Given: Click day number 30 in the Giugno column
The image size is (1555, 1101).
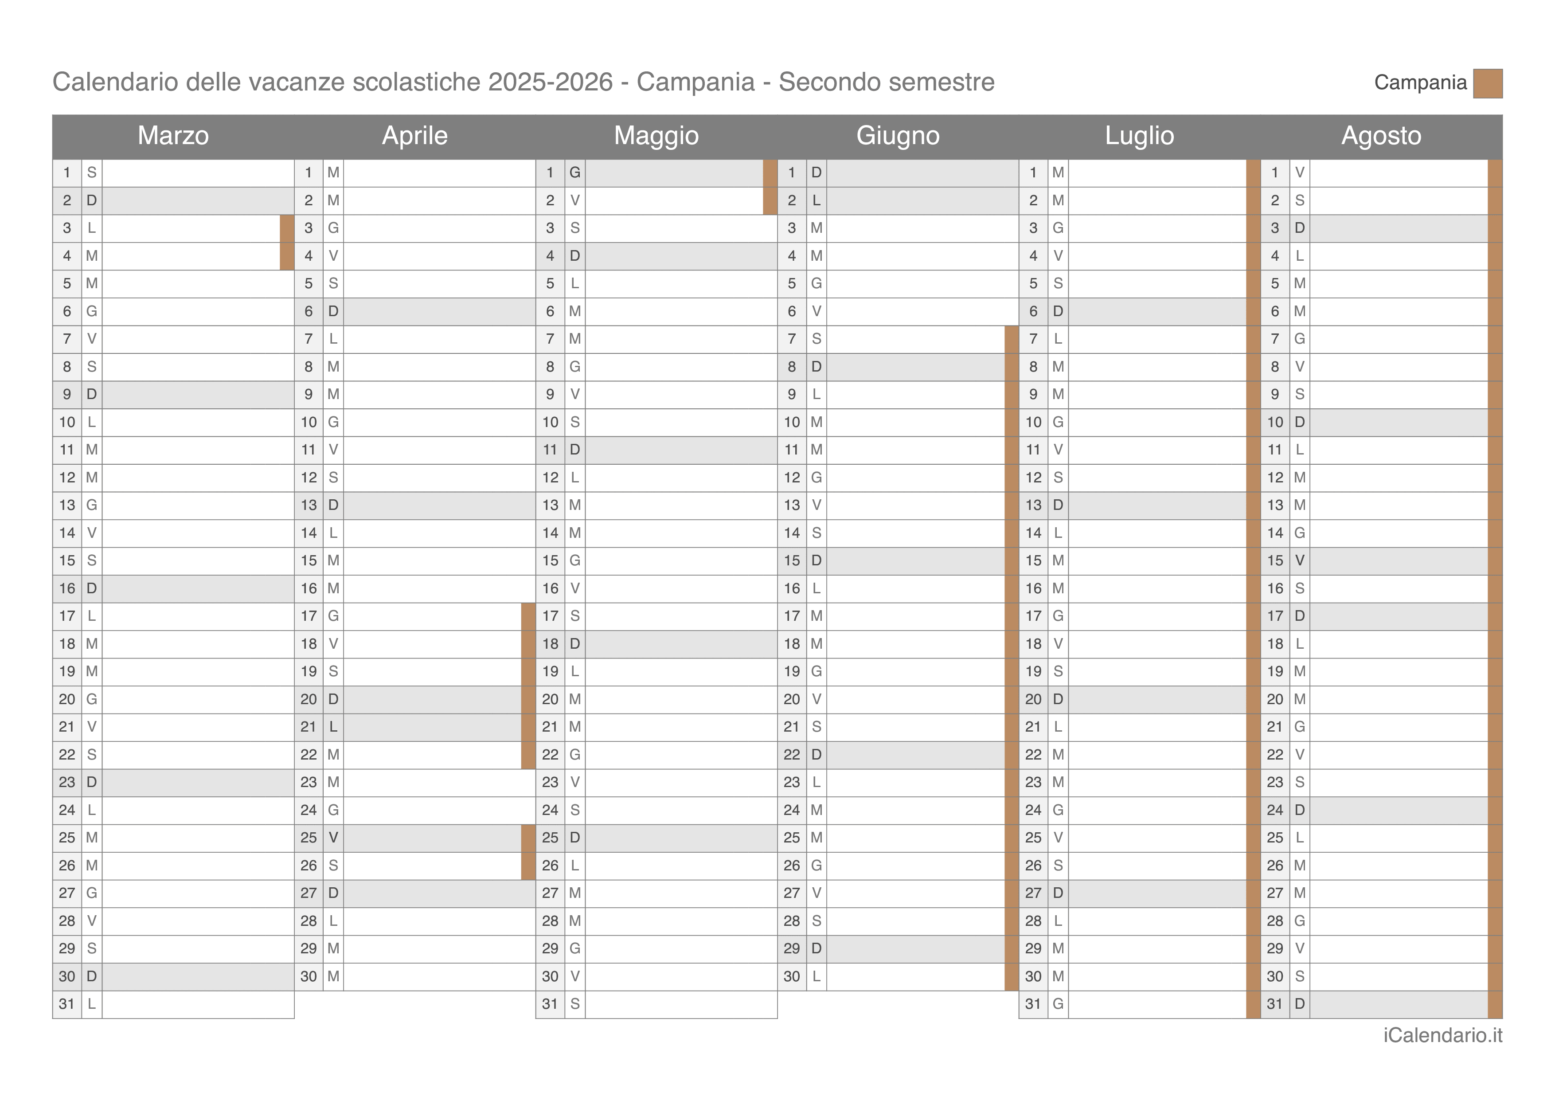Looking at the screenshot, I should (792, 977).
